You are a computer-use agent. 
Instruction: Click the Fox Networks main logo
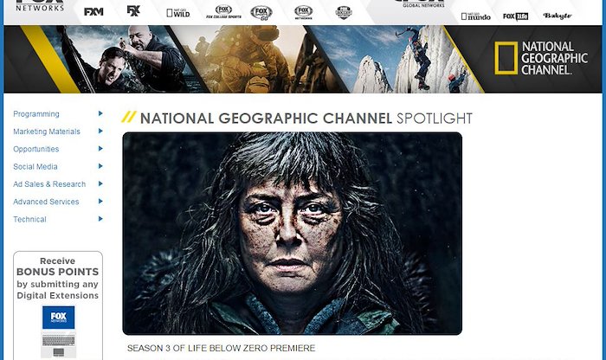click(40, 5)
